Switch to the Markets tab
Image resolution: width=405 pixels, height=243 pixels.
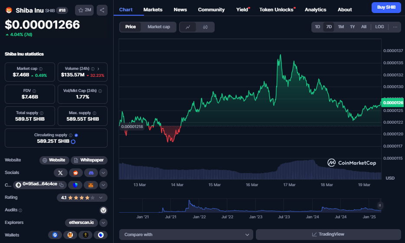coord(153,10)
